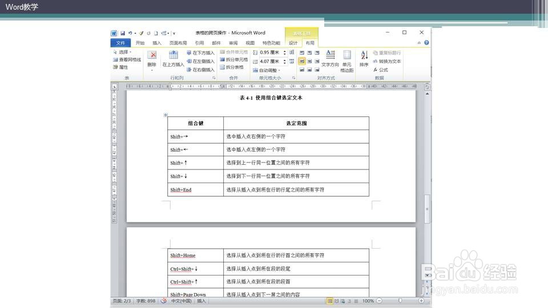Select Align Top Right alignment icon

point(317,52)
